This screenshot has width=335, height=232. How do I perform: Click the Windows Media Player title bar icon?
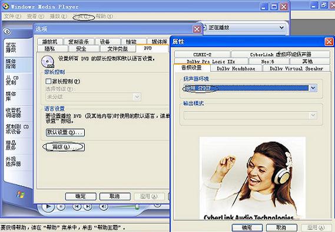point(6,6)
